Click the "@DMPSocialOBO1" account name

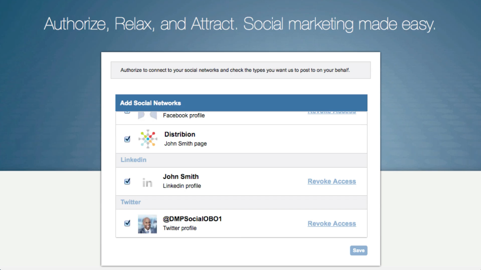click(x=192, y=219)
